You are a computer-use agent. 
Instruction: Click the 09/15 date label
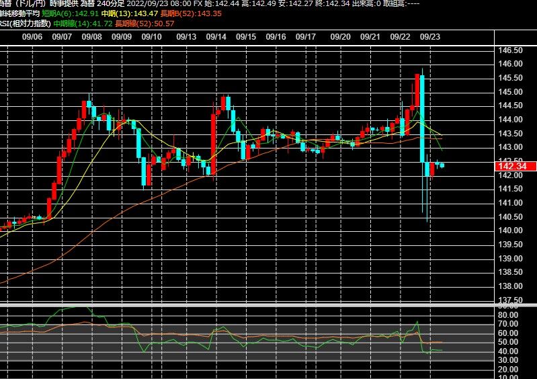coord(246,37)
